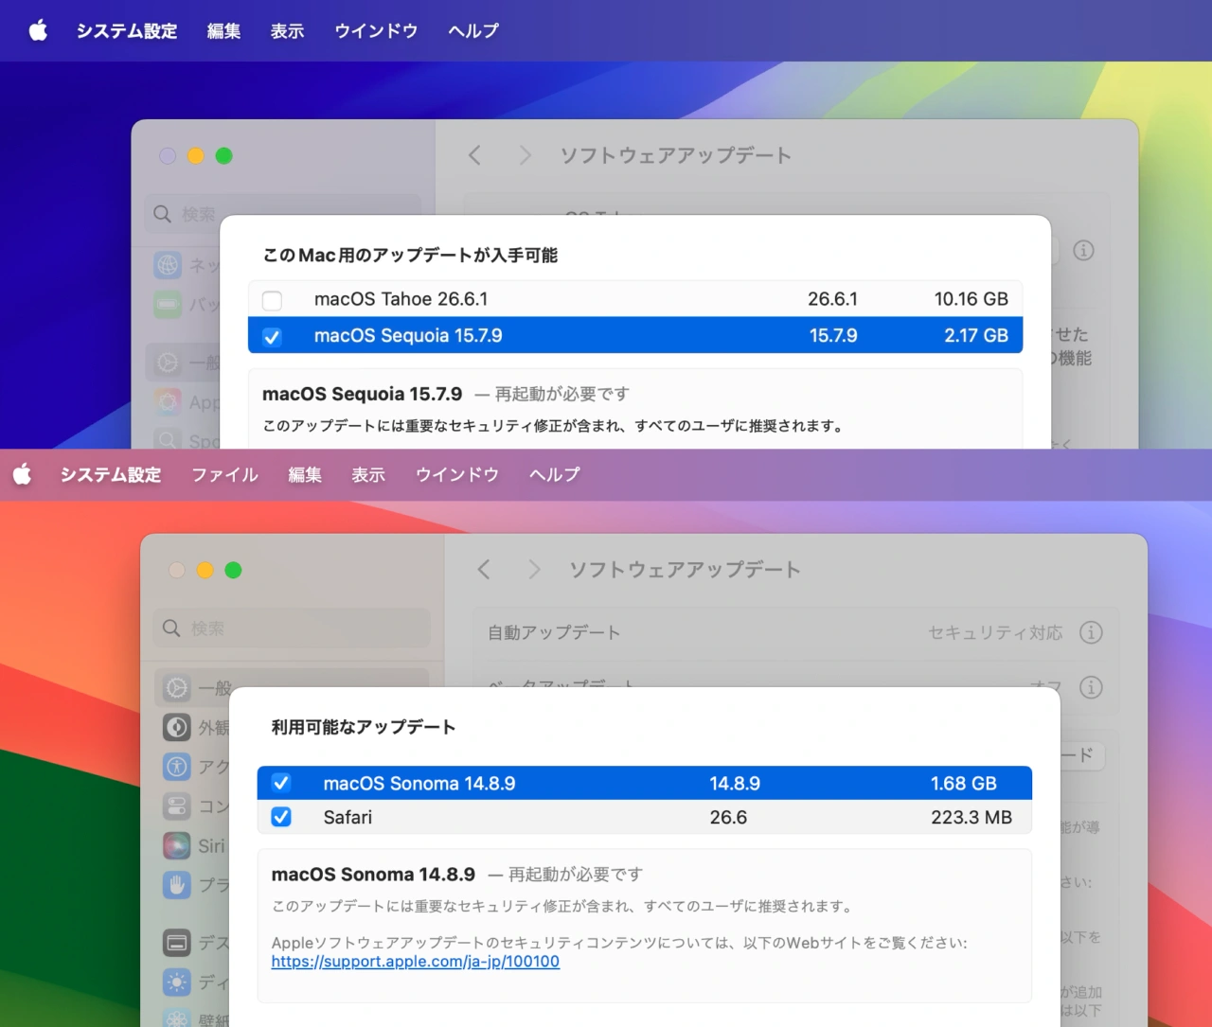Screen dimensions: 1212x1027
Task: Click Safari version 26.6 cell
Action: (728, 817)
